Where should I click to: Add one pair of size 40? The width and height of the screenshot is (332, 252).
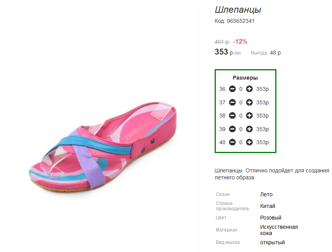pyautogui.click(x=249, y=142)
